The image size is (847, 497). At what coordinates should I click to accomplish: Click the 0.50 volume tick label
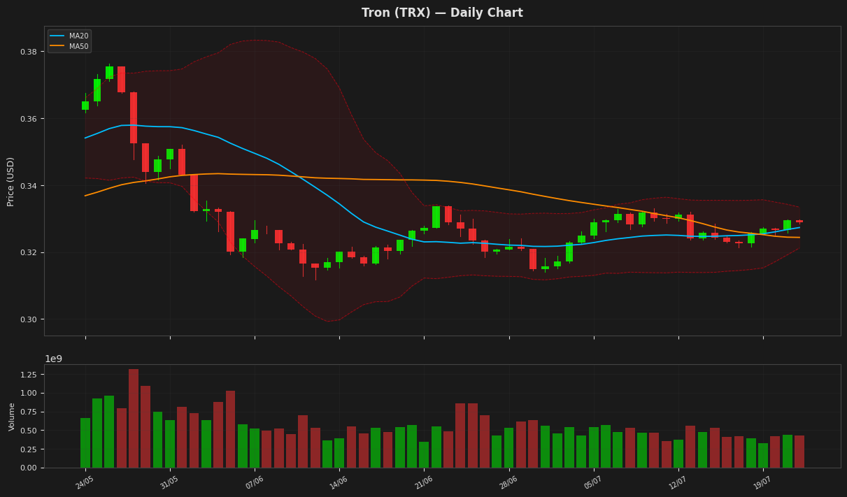click(x=29, y=431)
